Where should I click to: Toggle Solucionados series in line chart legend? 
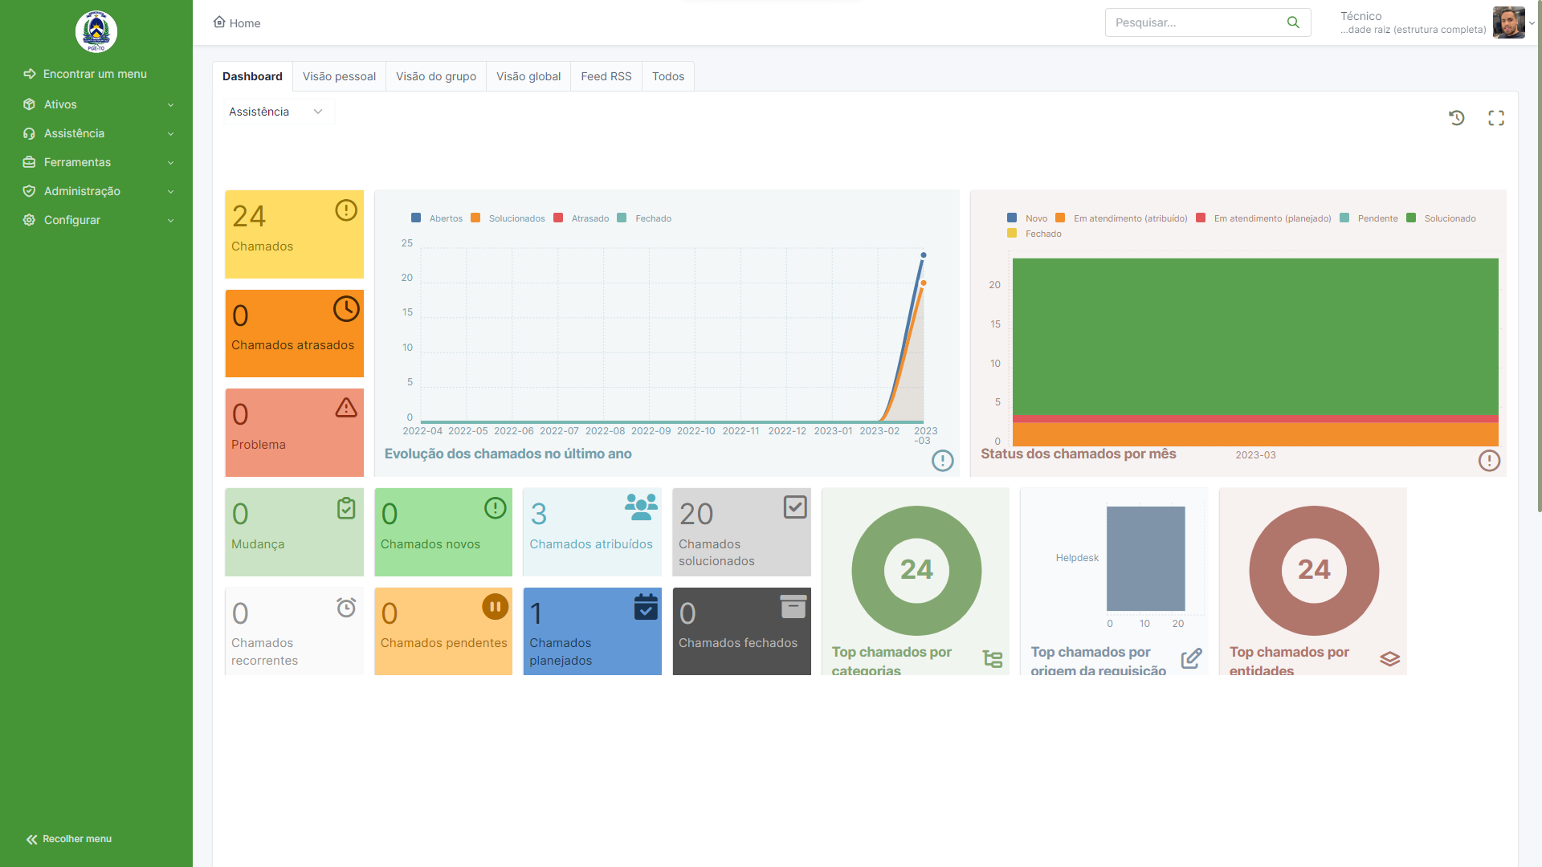tap(508, 218)
